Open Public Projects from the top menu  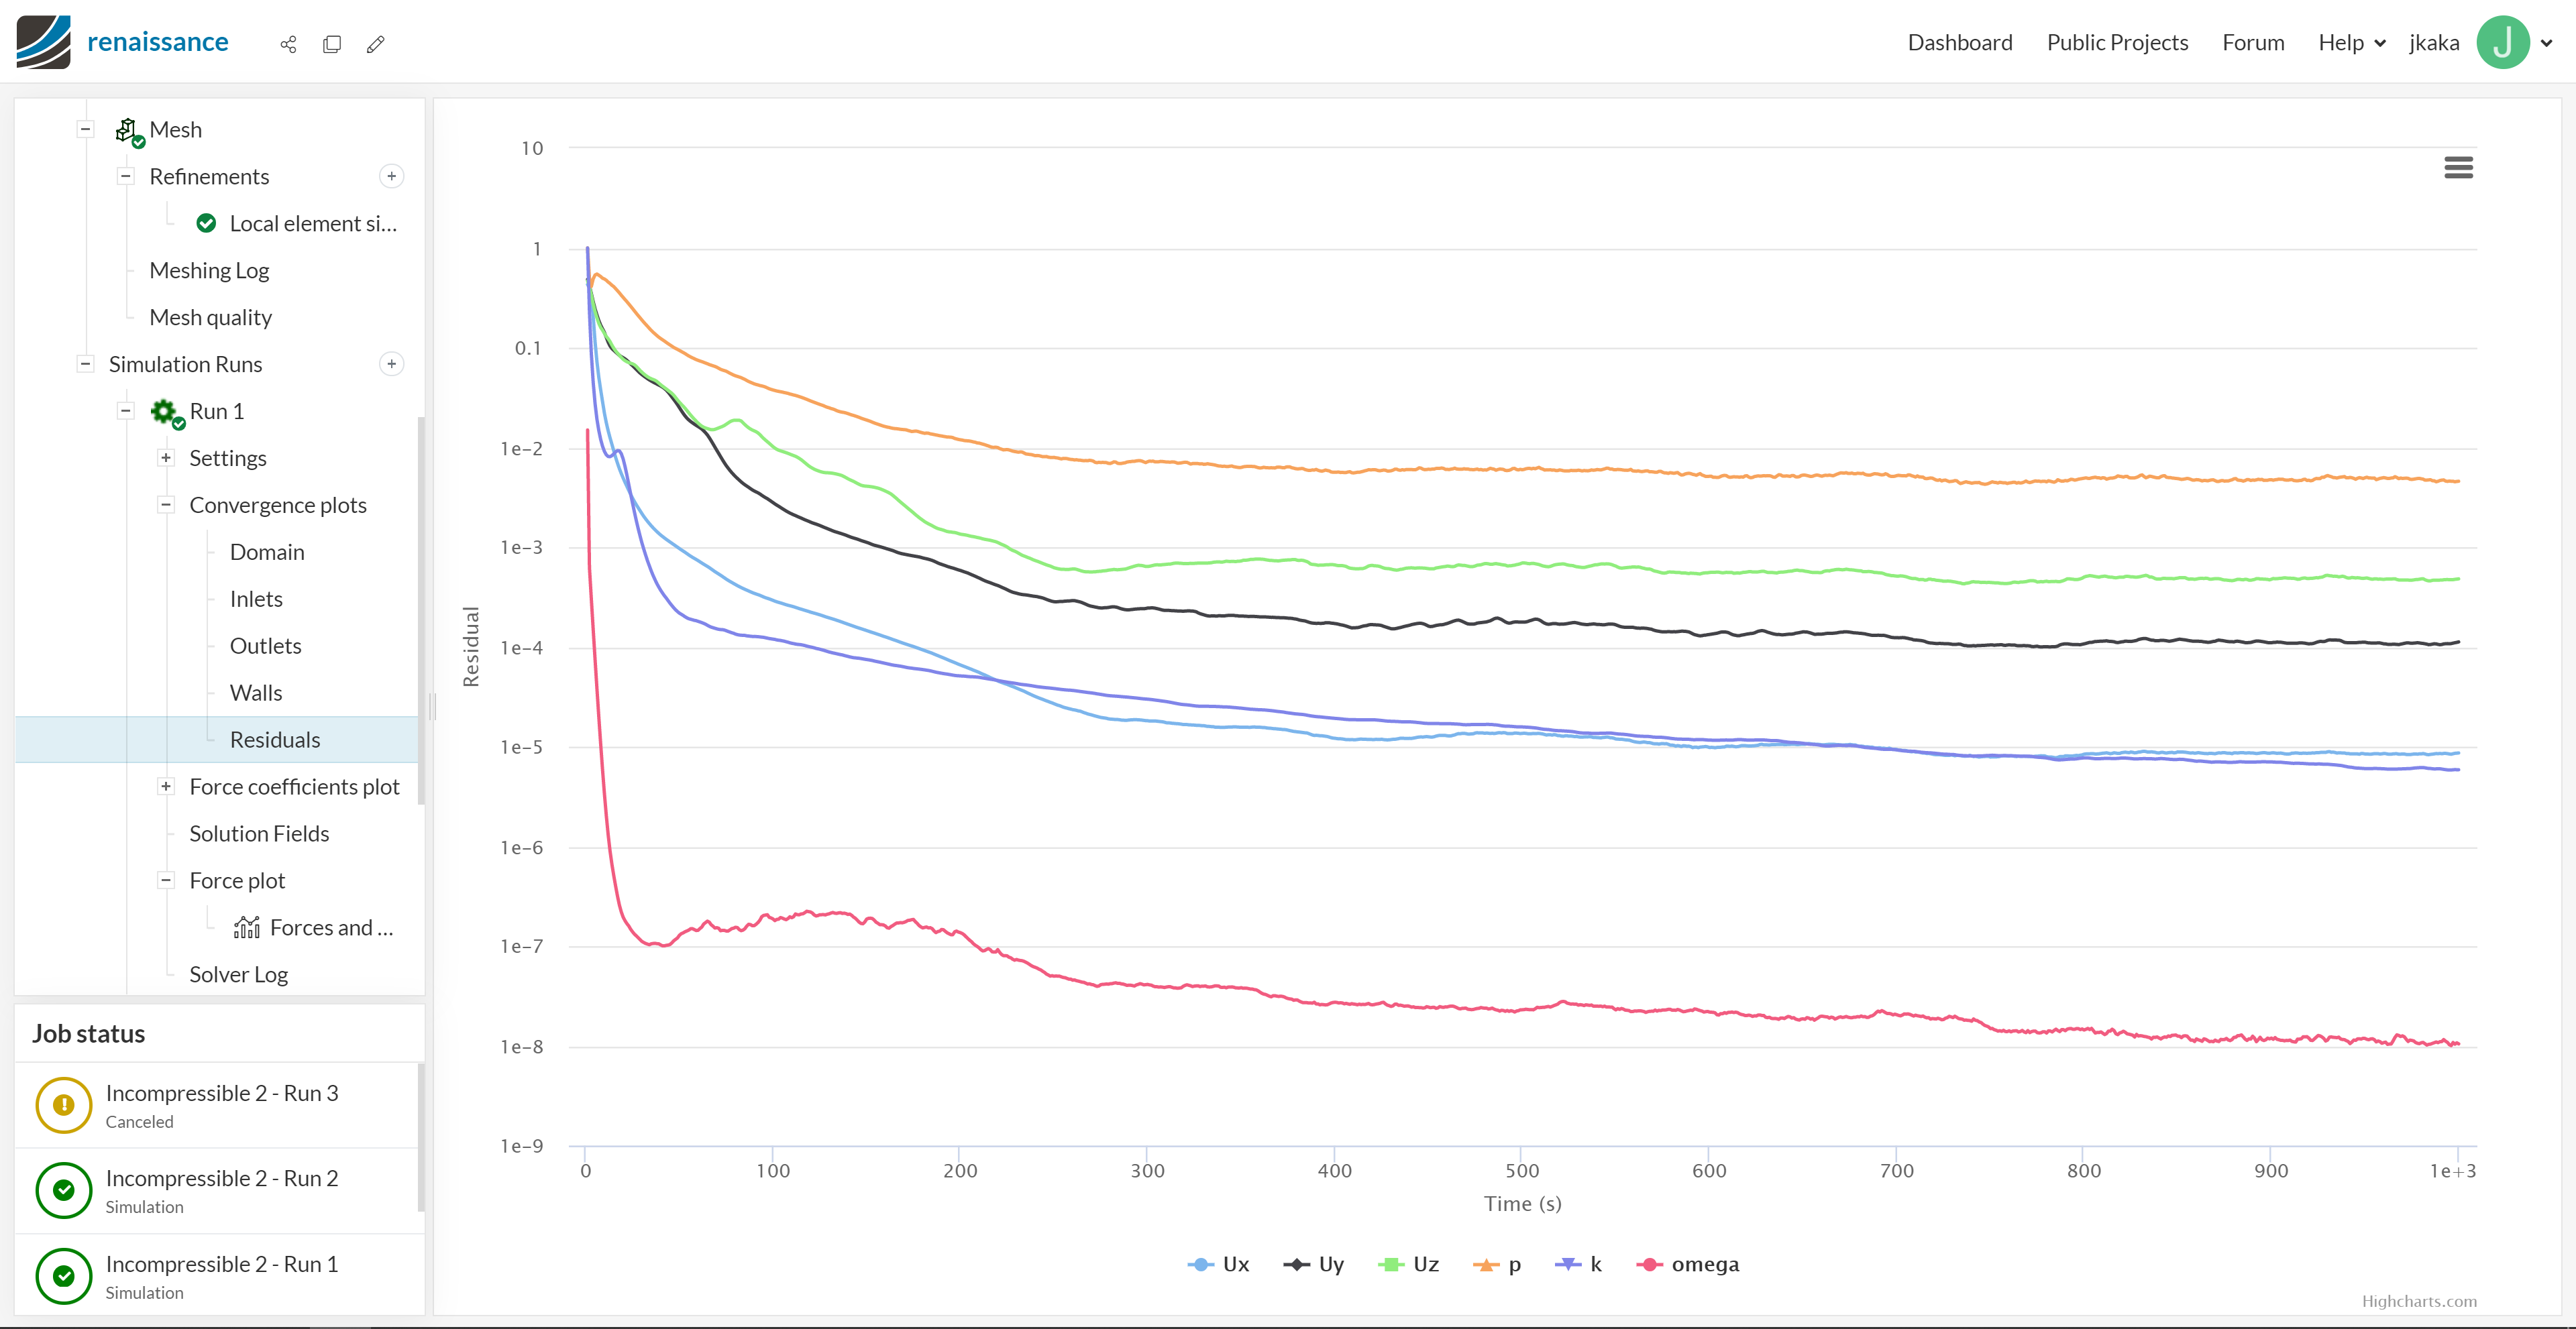(x=2117, y=42)
